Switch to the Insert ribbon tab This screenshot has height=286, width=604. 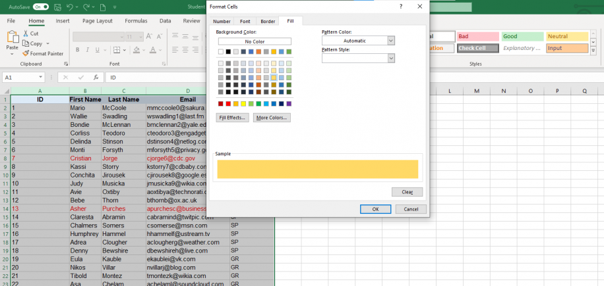pos(63,21)
